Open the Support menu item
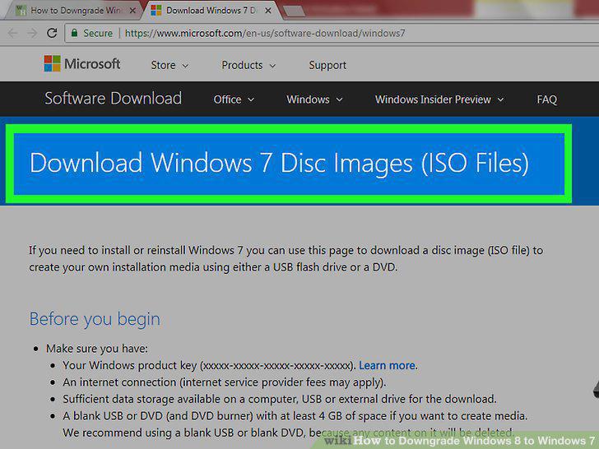Viewport: 599px width, 449px height. point(327,65)
